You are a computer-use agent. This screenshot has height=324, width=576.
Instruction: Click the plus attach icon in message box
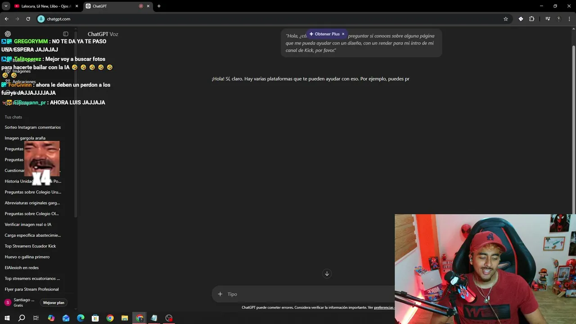(220, 294)
